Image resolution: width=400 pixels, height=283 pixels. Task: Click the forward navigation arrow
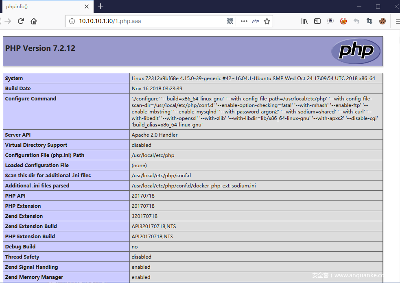pyautogui.click(x=8, y=21)
